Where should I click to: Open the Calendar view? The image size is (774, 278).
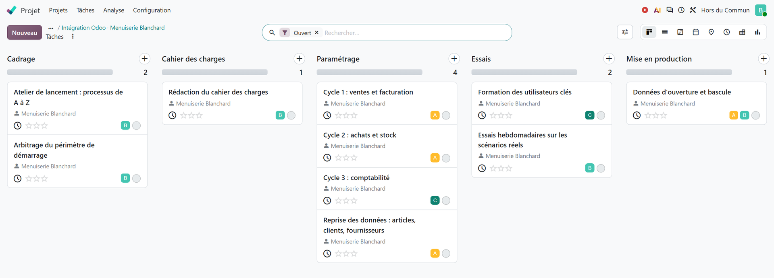695,32
